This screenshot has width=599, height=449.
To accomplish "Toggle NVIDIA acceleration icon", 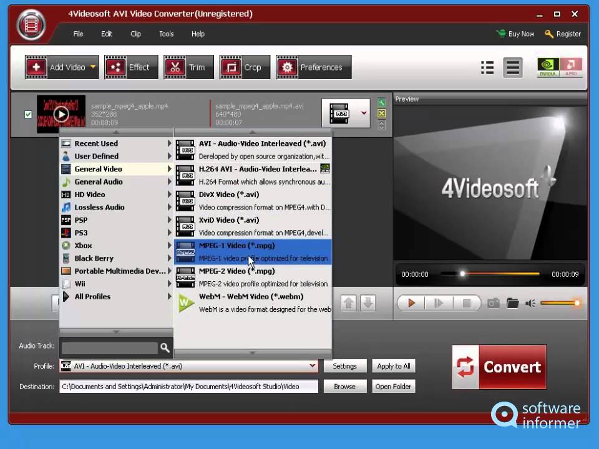I will click(548, 67).
